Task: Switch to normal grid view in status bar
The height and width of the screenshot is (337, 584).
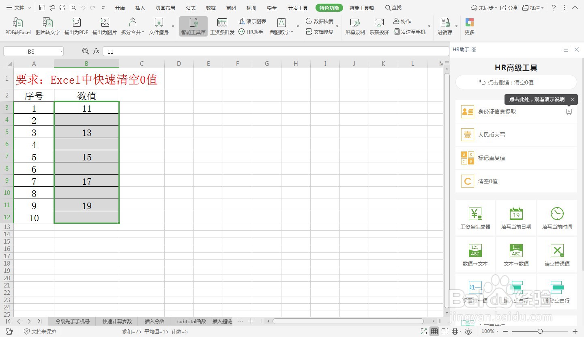Action: [434, 331]
